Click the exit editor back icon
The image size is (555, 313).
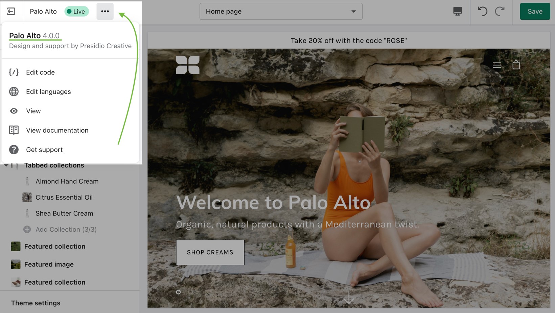click(x=11, y=11)
